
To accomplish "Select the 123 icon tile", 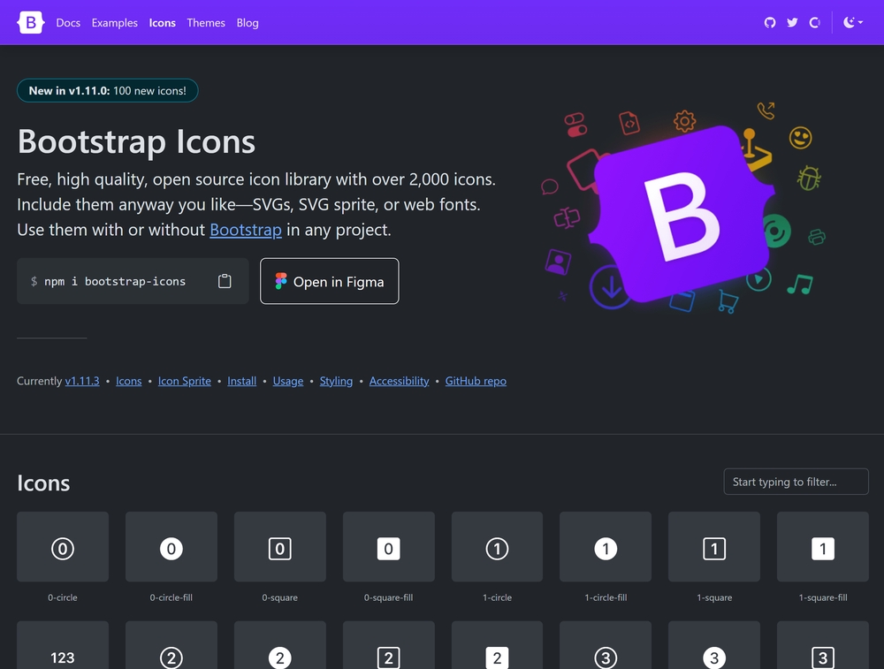I will click(x=63, y=645).
